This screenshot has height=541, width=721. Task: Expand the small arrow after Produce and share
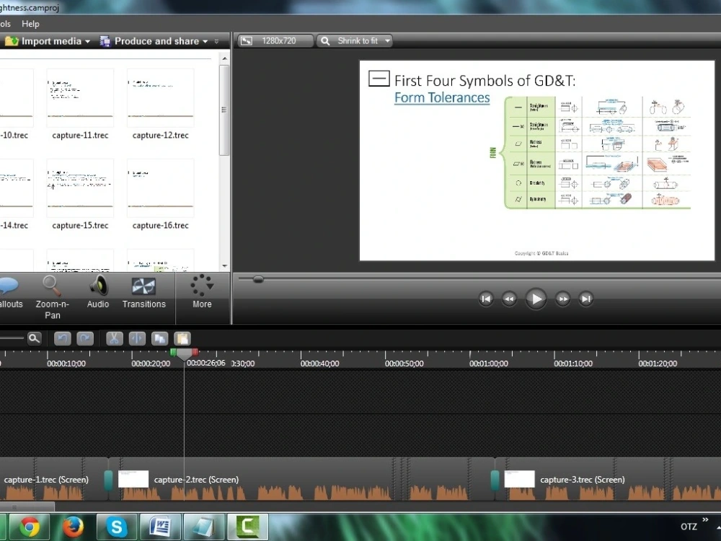(216, 41)
